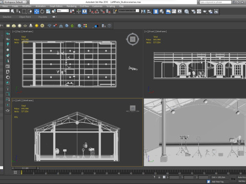Click the search keyword input field
Viewport: 246px width, 184px height.
coord(215,2)
